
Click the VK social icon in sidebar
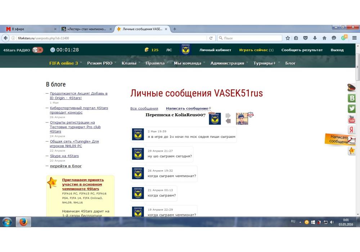point(352,98)
